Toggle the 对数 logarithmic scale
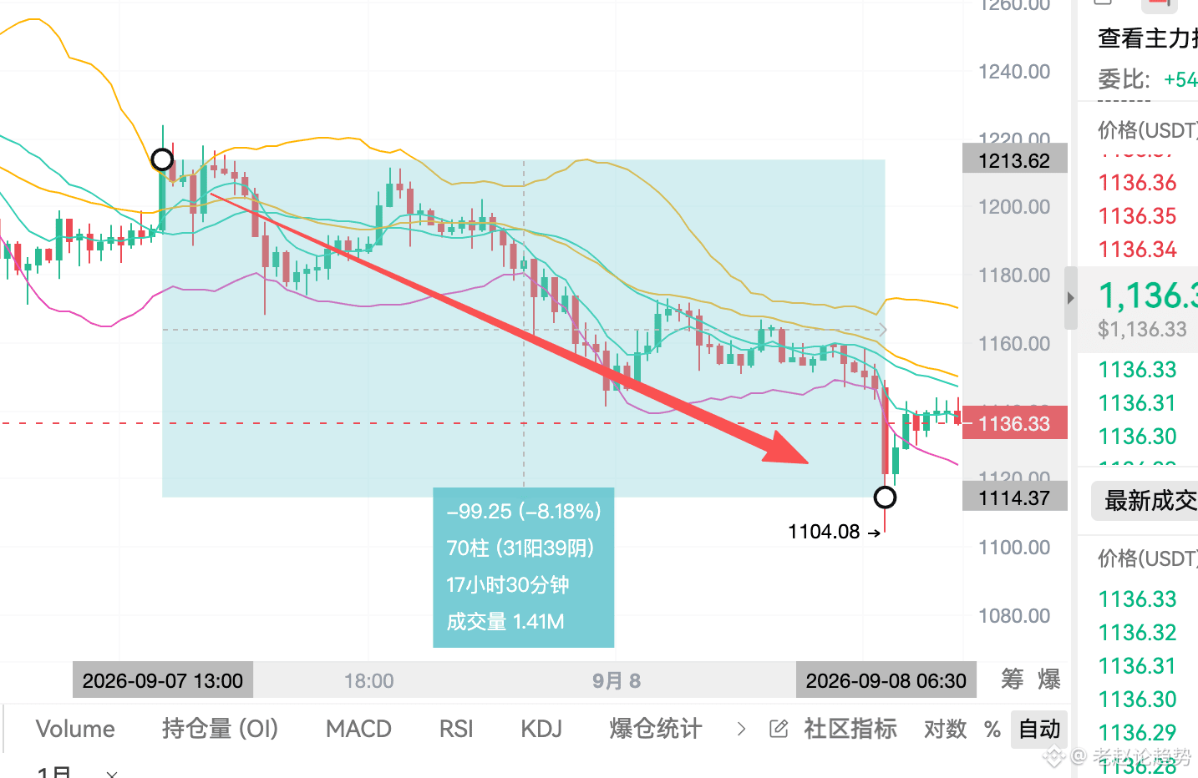The height and width of the screenshot is (778, 1198). point(945,730)
